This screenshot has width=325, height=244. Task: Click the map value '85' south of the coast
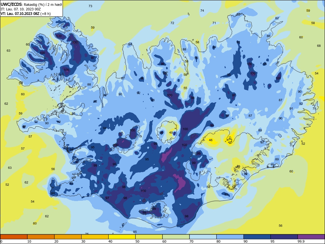135,232
